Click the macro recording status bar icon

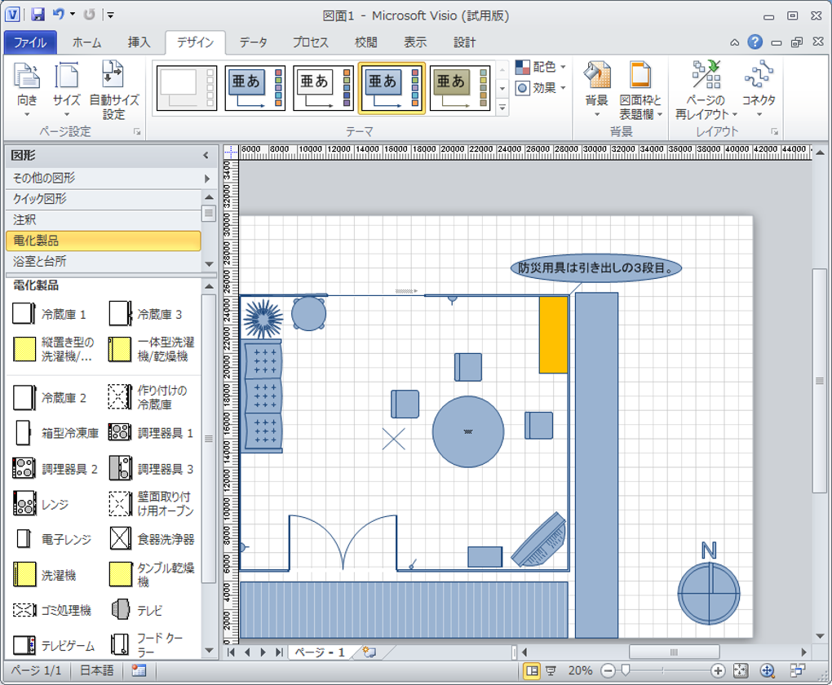tap(139, 670)
